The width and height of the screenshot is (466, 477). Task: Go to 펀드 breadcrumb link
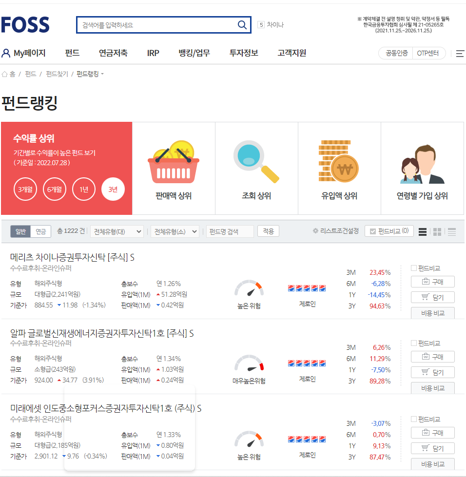pyautogui.click(x=30, y=74)
